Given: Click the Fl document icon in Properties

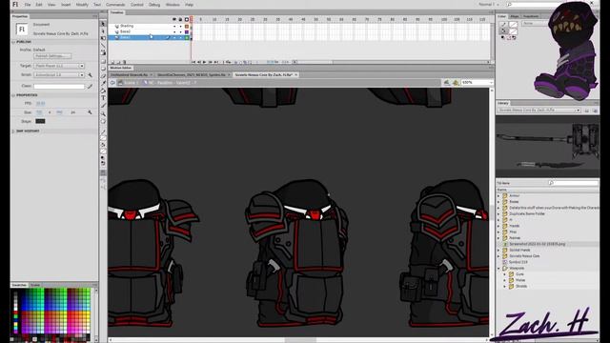Looking at the screenshot, I should [x=21, y=30].
